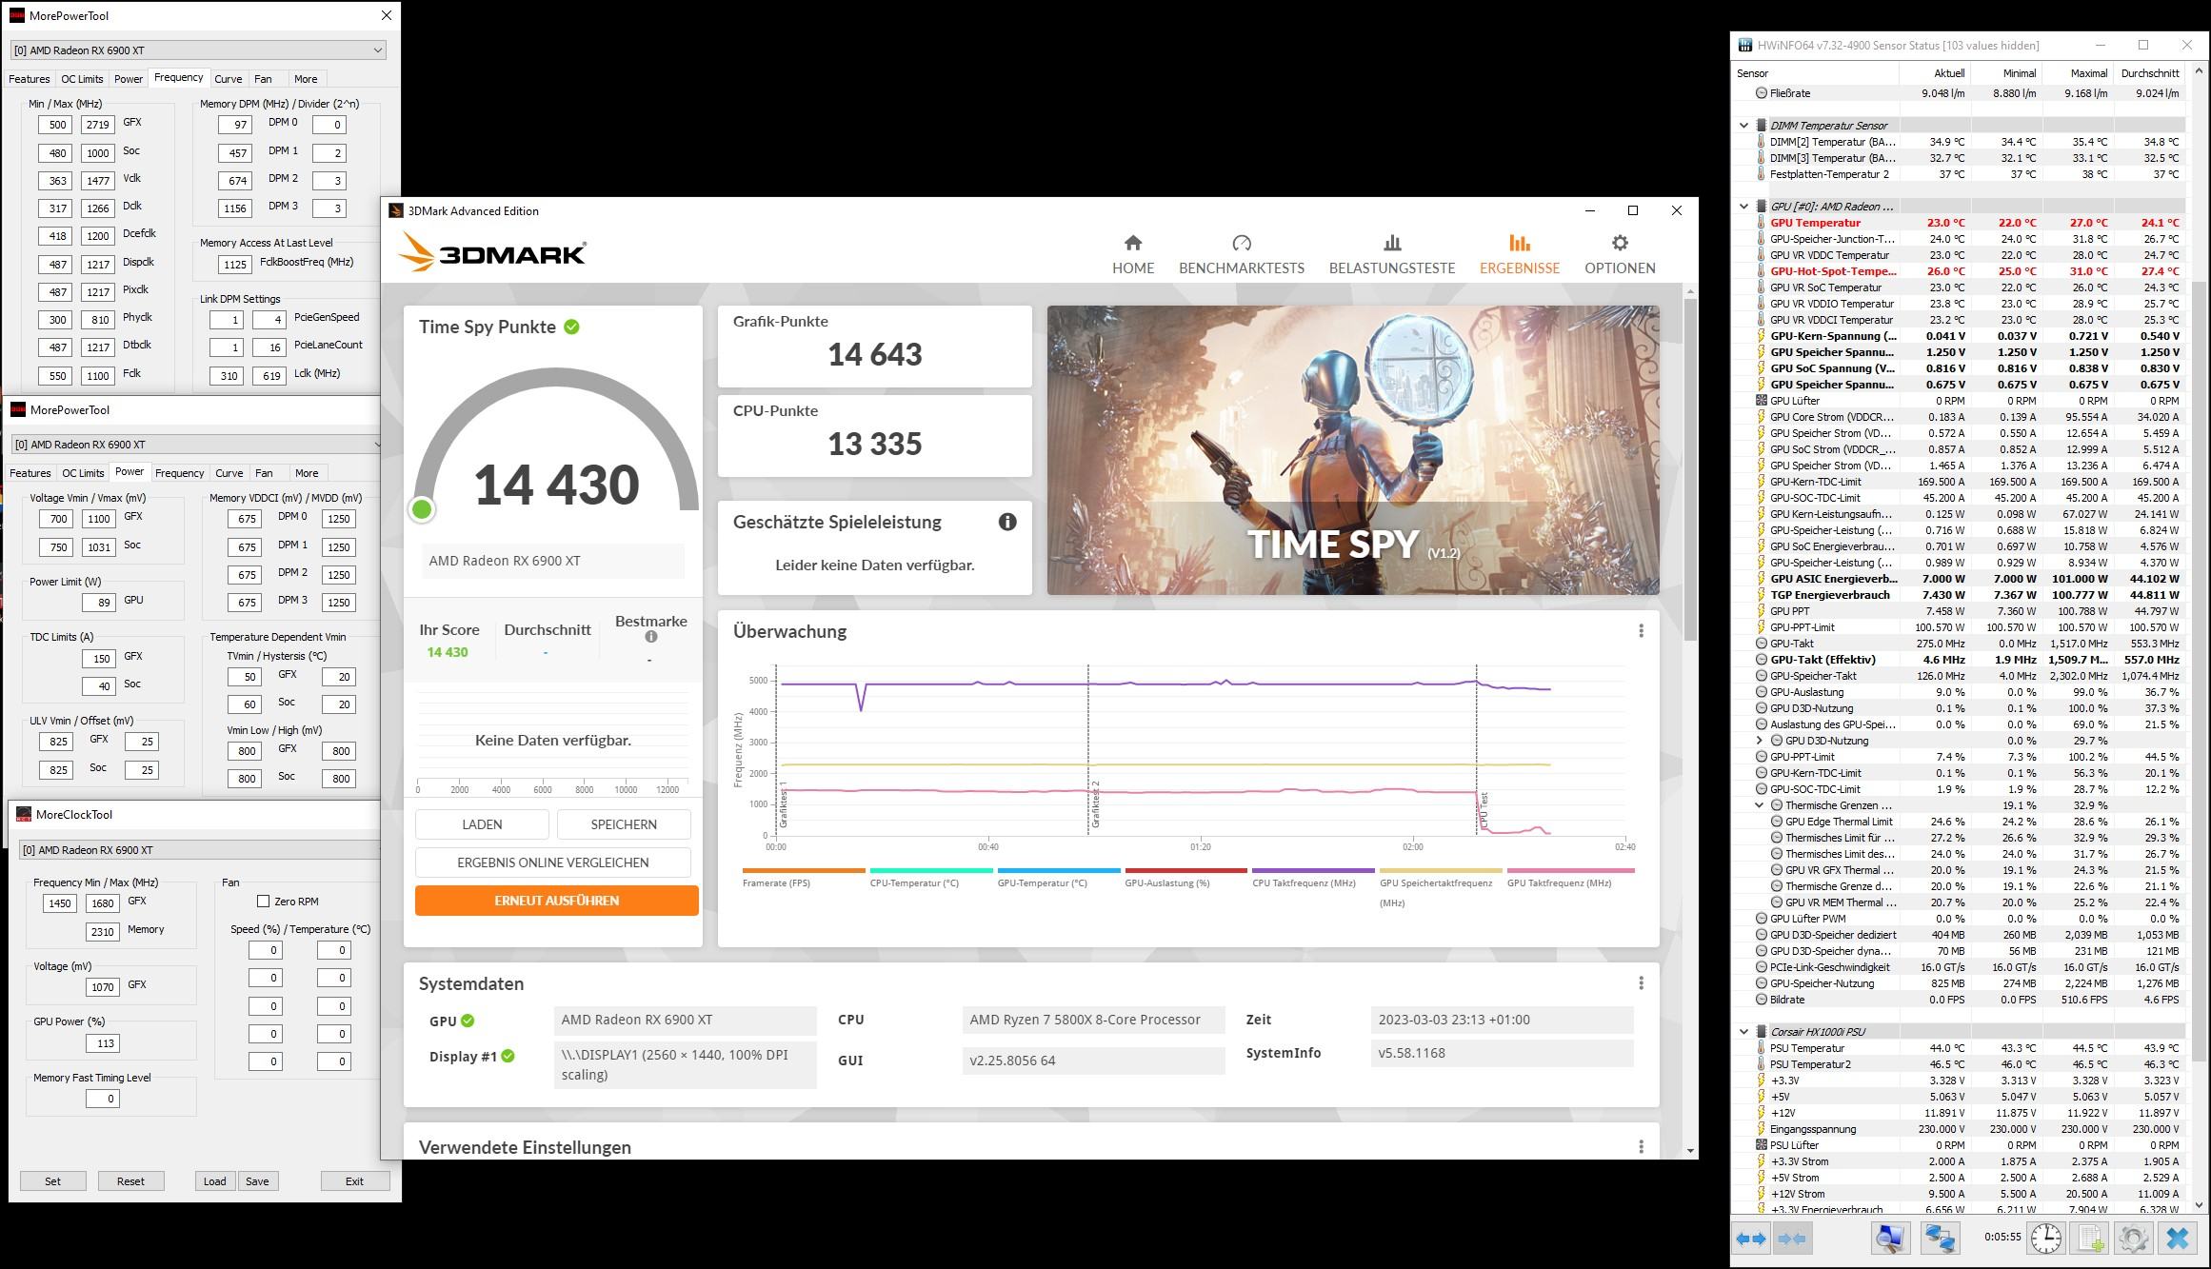Toggle the Zero RPM checkbox in MoreClockTool
This screenshot has width=2211, height=1269.
pyautogui.click(x=264, y=901)
